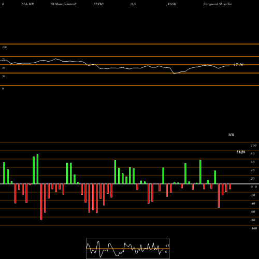Click the MR axis 100 label
The image size is (259, 259).
click(x=253, y=146)
